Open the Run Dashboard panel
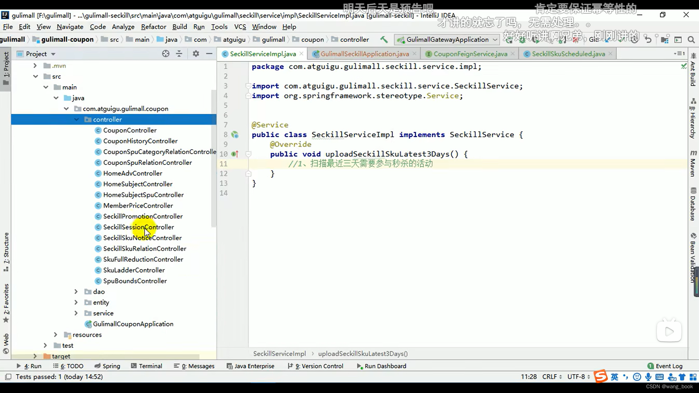The width and height of the screenshot is (699, 393). click(x=381, y=366)
